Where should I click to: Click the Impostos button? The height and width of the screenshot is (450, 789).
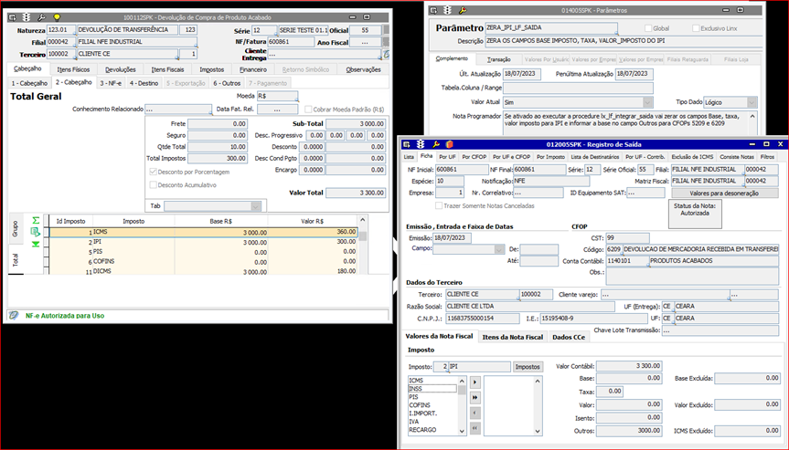coord(528,367)
